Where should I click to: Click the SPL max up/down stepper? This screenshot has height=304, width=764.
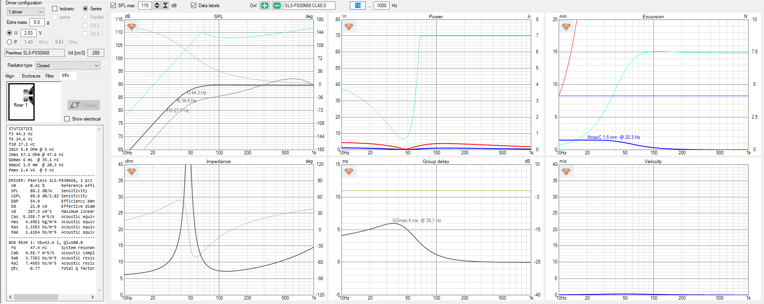pyautogui.click(x=157, y=6)
